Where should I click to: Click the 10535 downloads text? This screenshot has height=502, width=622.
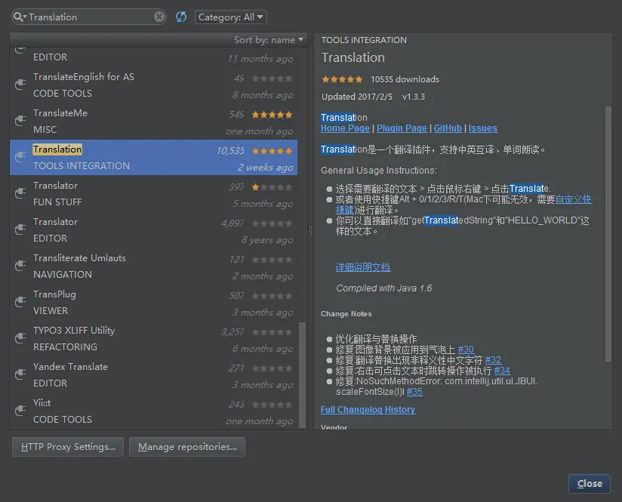click(x=405, y=79)
